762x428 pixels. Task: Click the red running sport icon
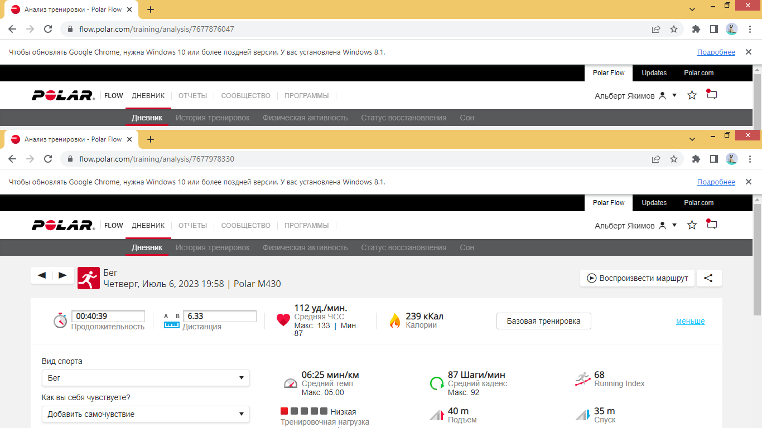coord(88,278)
